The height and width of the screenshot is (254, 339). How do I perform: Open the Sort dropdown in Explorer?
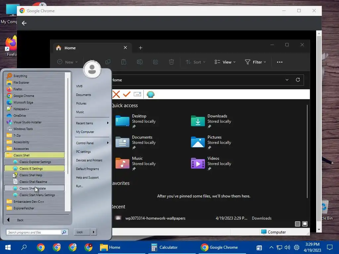coord(196,62)
